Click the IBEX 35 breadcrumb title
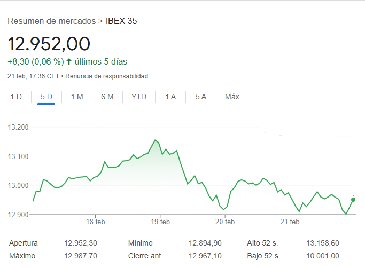Viewport: 365px width, 268px height. [x=122, y=21]
